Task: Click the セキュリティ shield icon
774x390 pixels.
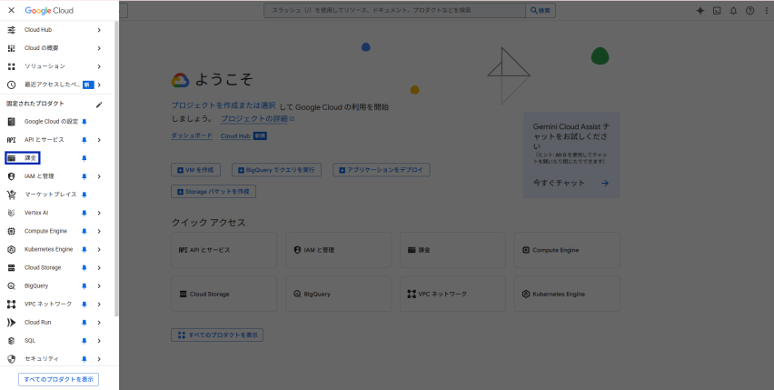Action: [11, 359]
